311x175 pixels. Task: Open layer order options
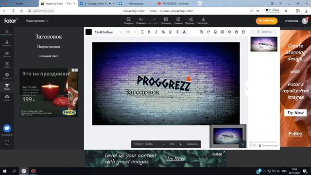click(229, 32)
